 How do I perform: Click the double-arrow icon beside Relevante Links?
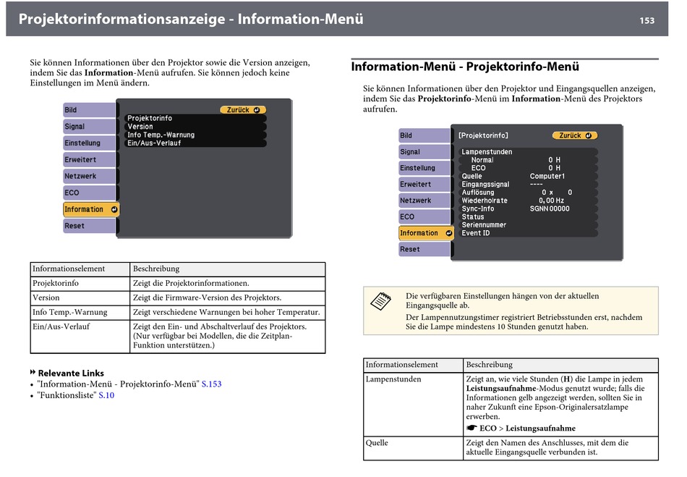(33, 372)
